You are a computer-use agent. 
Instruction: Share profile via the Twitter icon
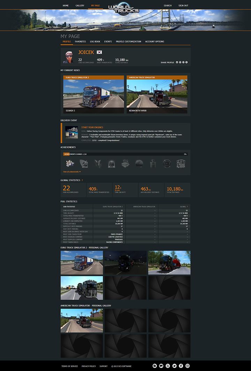point(177,62)
